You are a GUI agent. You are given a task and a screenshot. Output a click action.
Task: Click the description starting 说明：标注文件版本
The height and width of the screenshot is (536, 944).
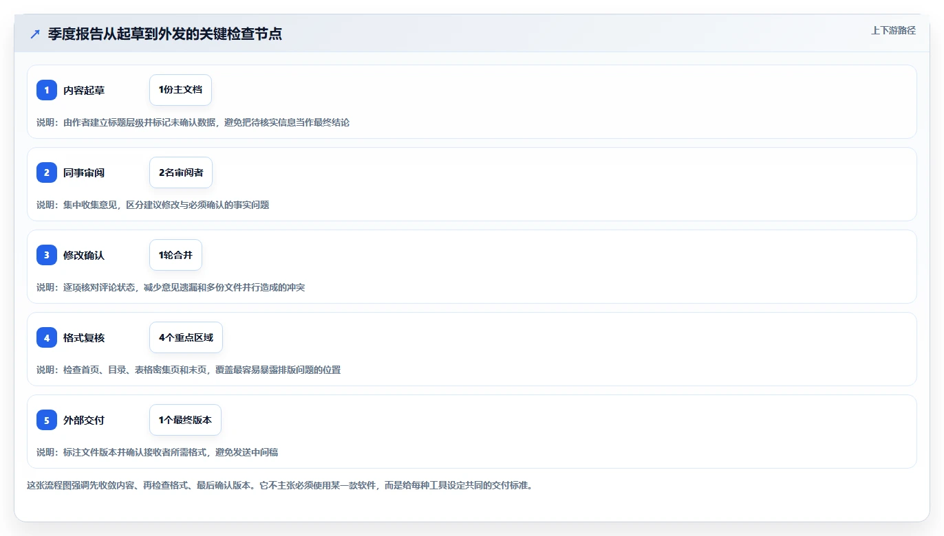(157, 452)
